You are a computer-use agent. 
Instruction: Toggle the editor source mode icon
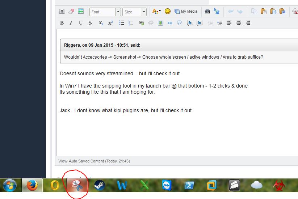pos(62,12)
